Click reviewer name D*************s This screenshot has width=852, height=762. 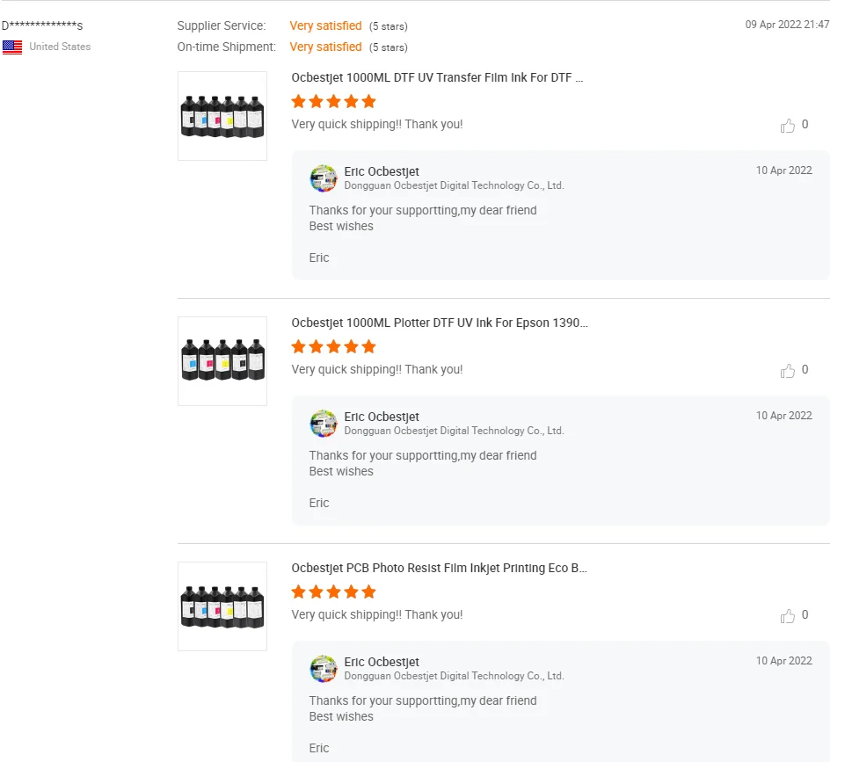click(x=42, y=25)
